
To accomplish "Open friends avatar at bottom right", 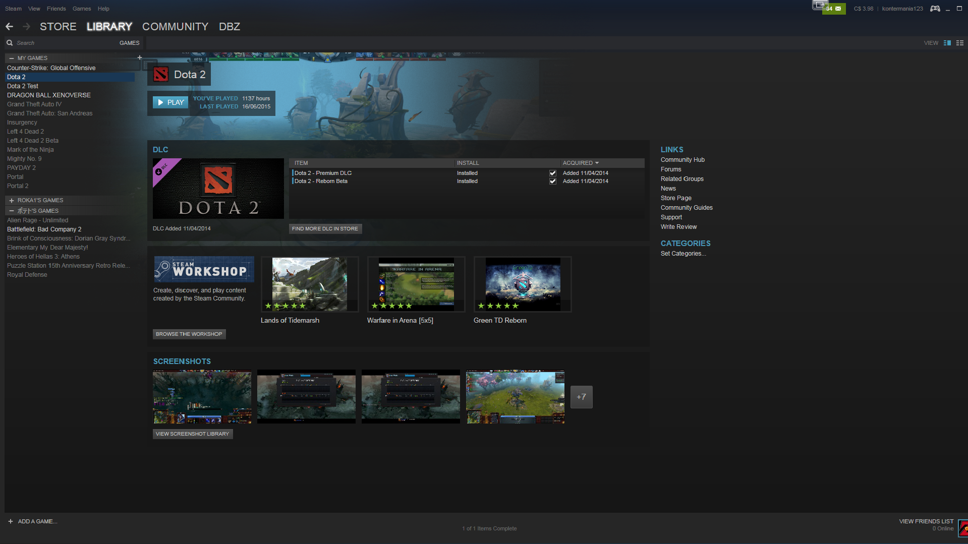I will pos(963,528).
